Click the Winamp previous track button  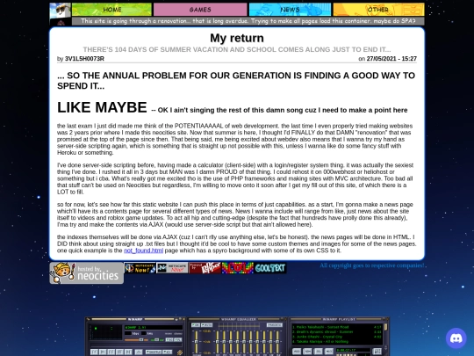tap(94, 352)
